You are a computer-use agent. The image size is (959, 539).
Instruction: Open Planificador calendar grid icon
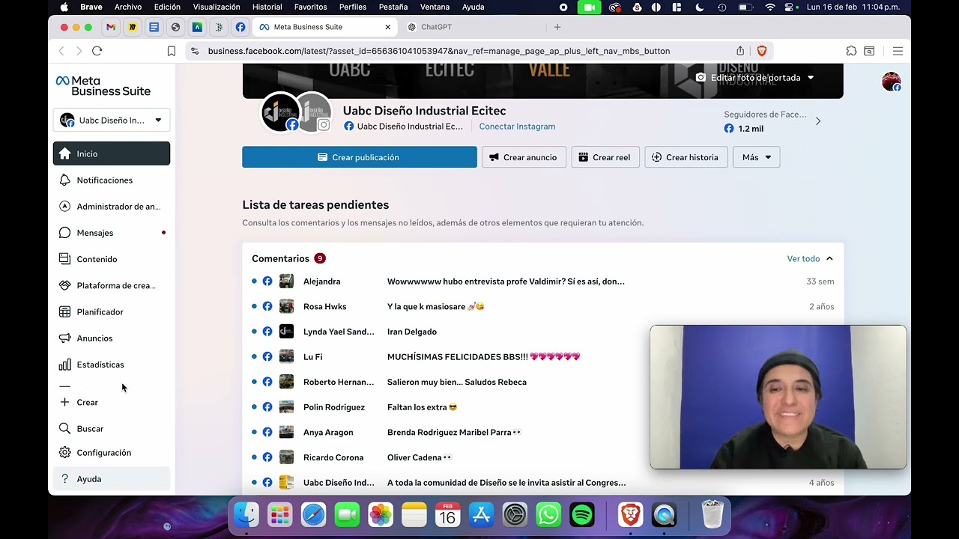pyautogui.click(x=64, y=312)
